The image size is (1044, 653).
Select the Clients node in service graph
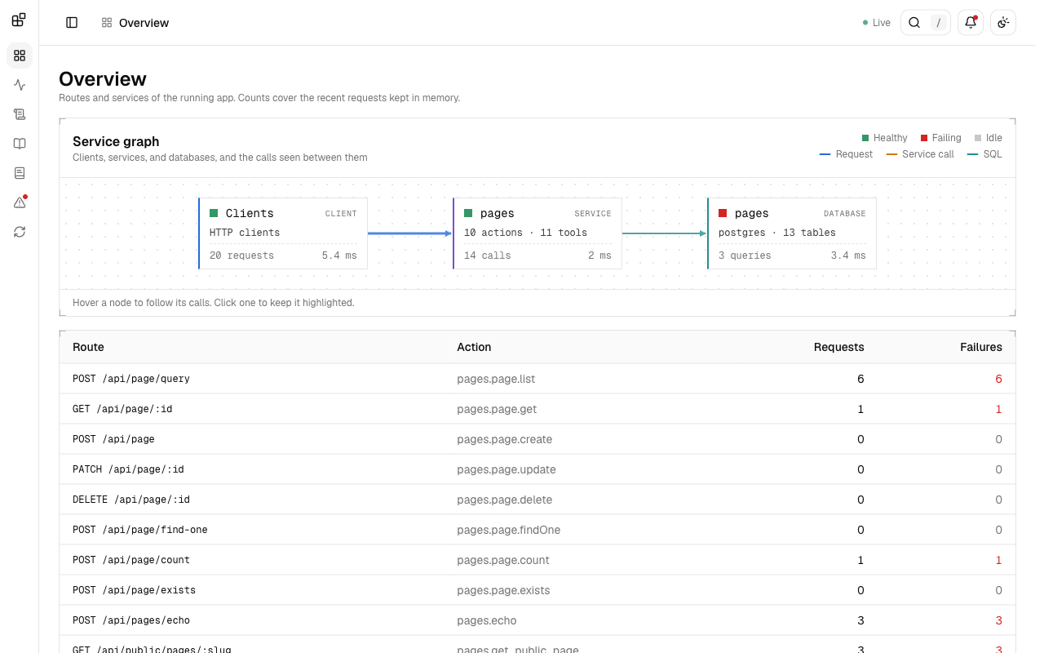click(x=283, y=233)
